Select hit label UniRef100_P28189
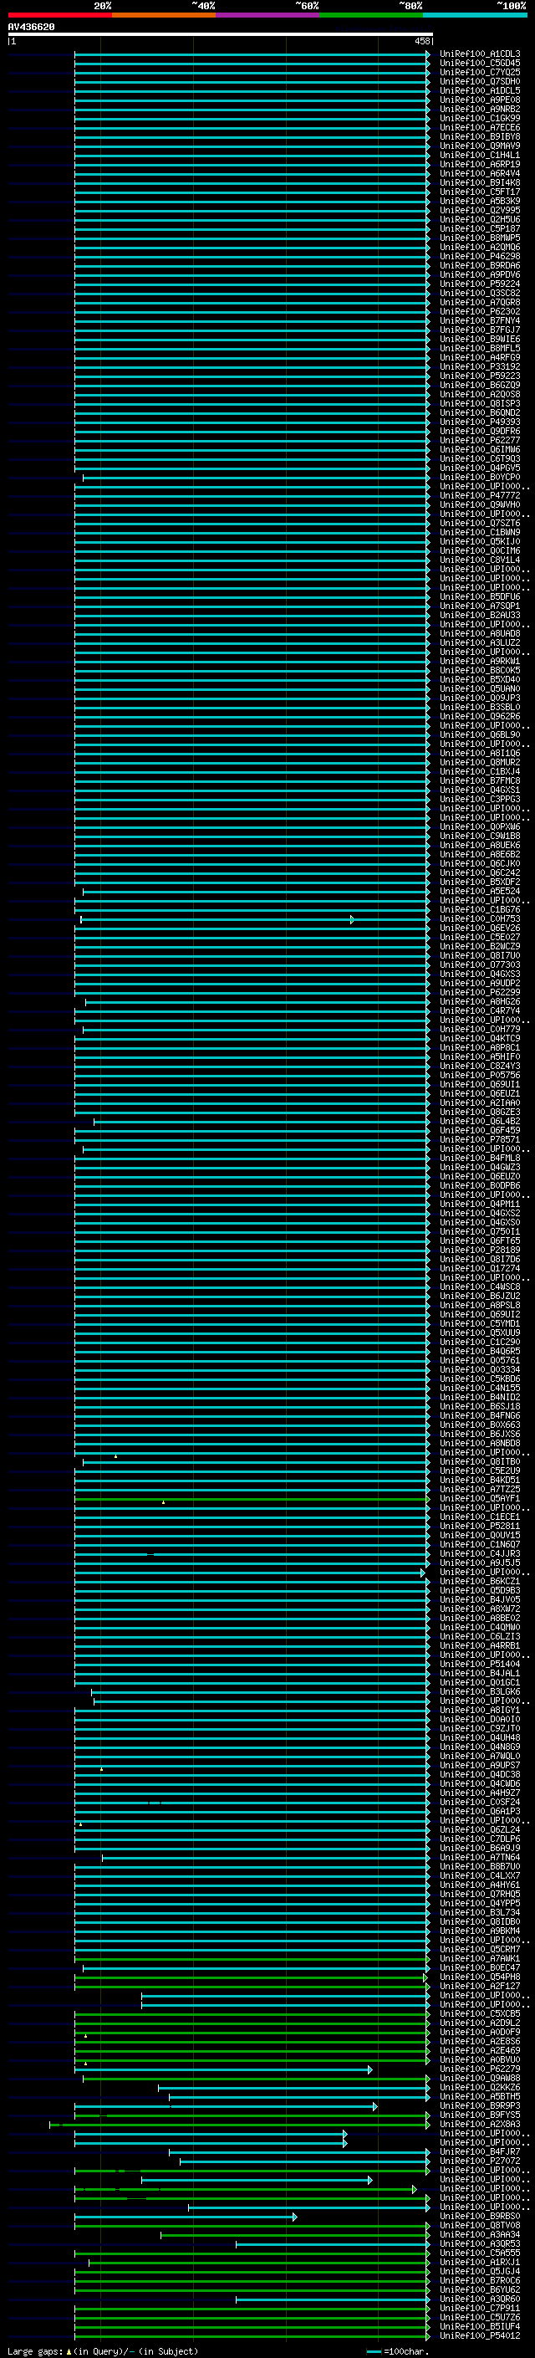 point(480,1250)
